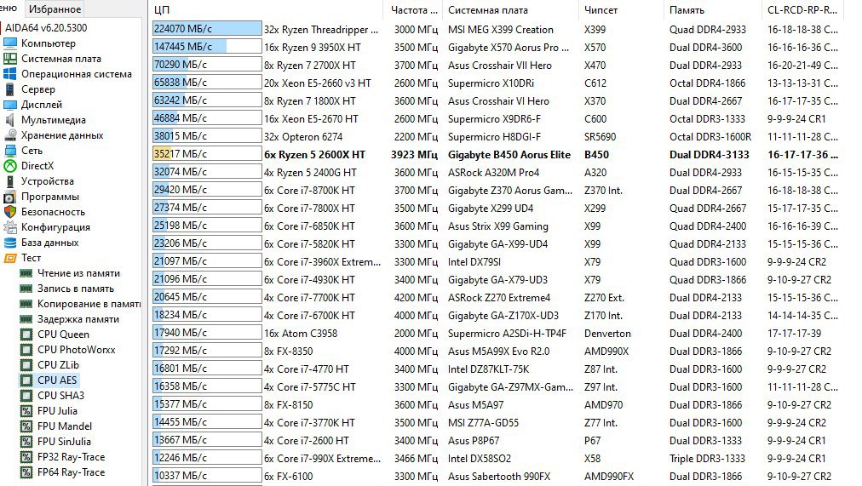Screen dimensions: 862x486
Task: Click the Asus Crosshair VII Hero cell
Action: pos(500,66)
